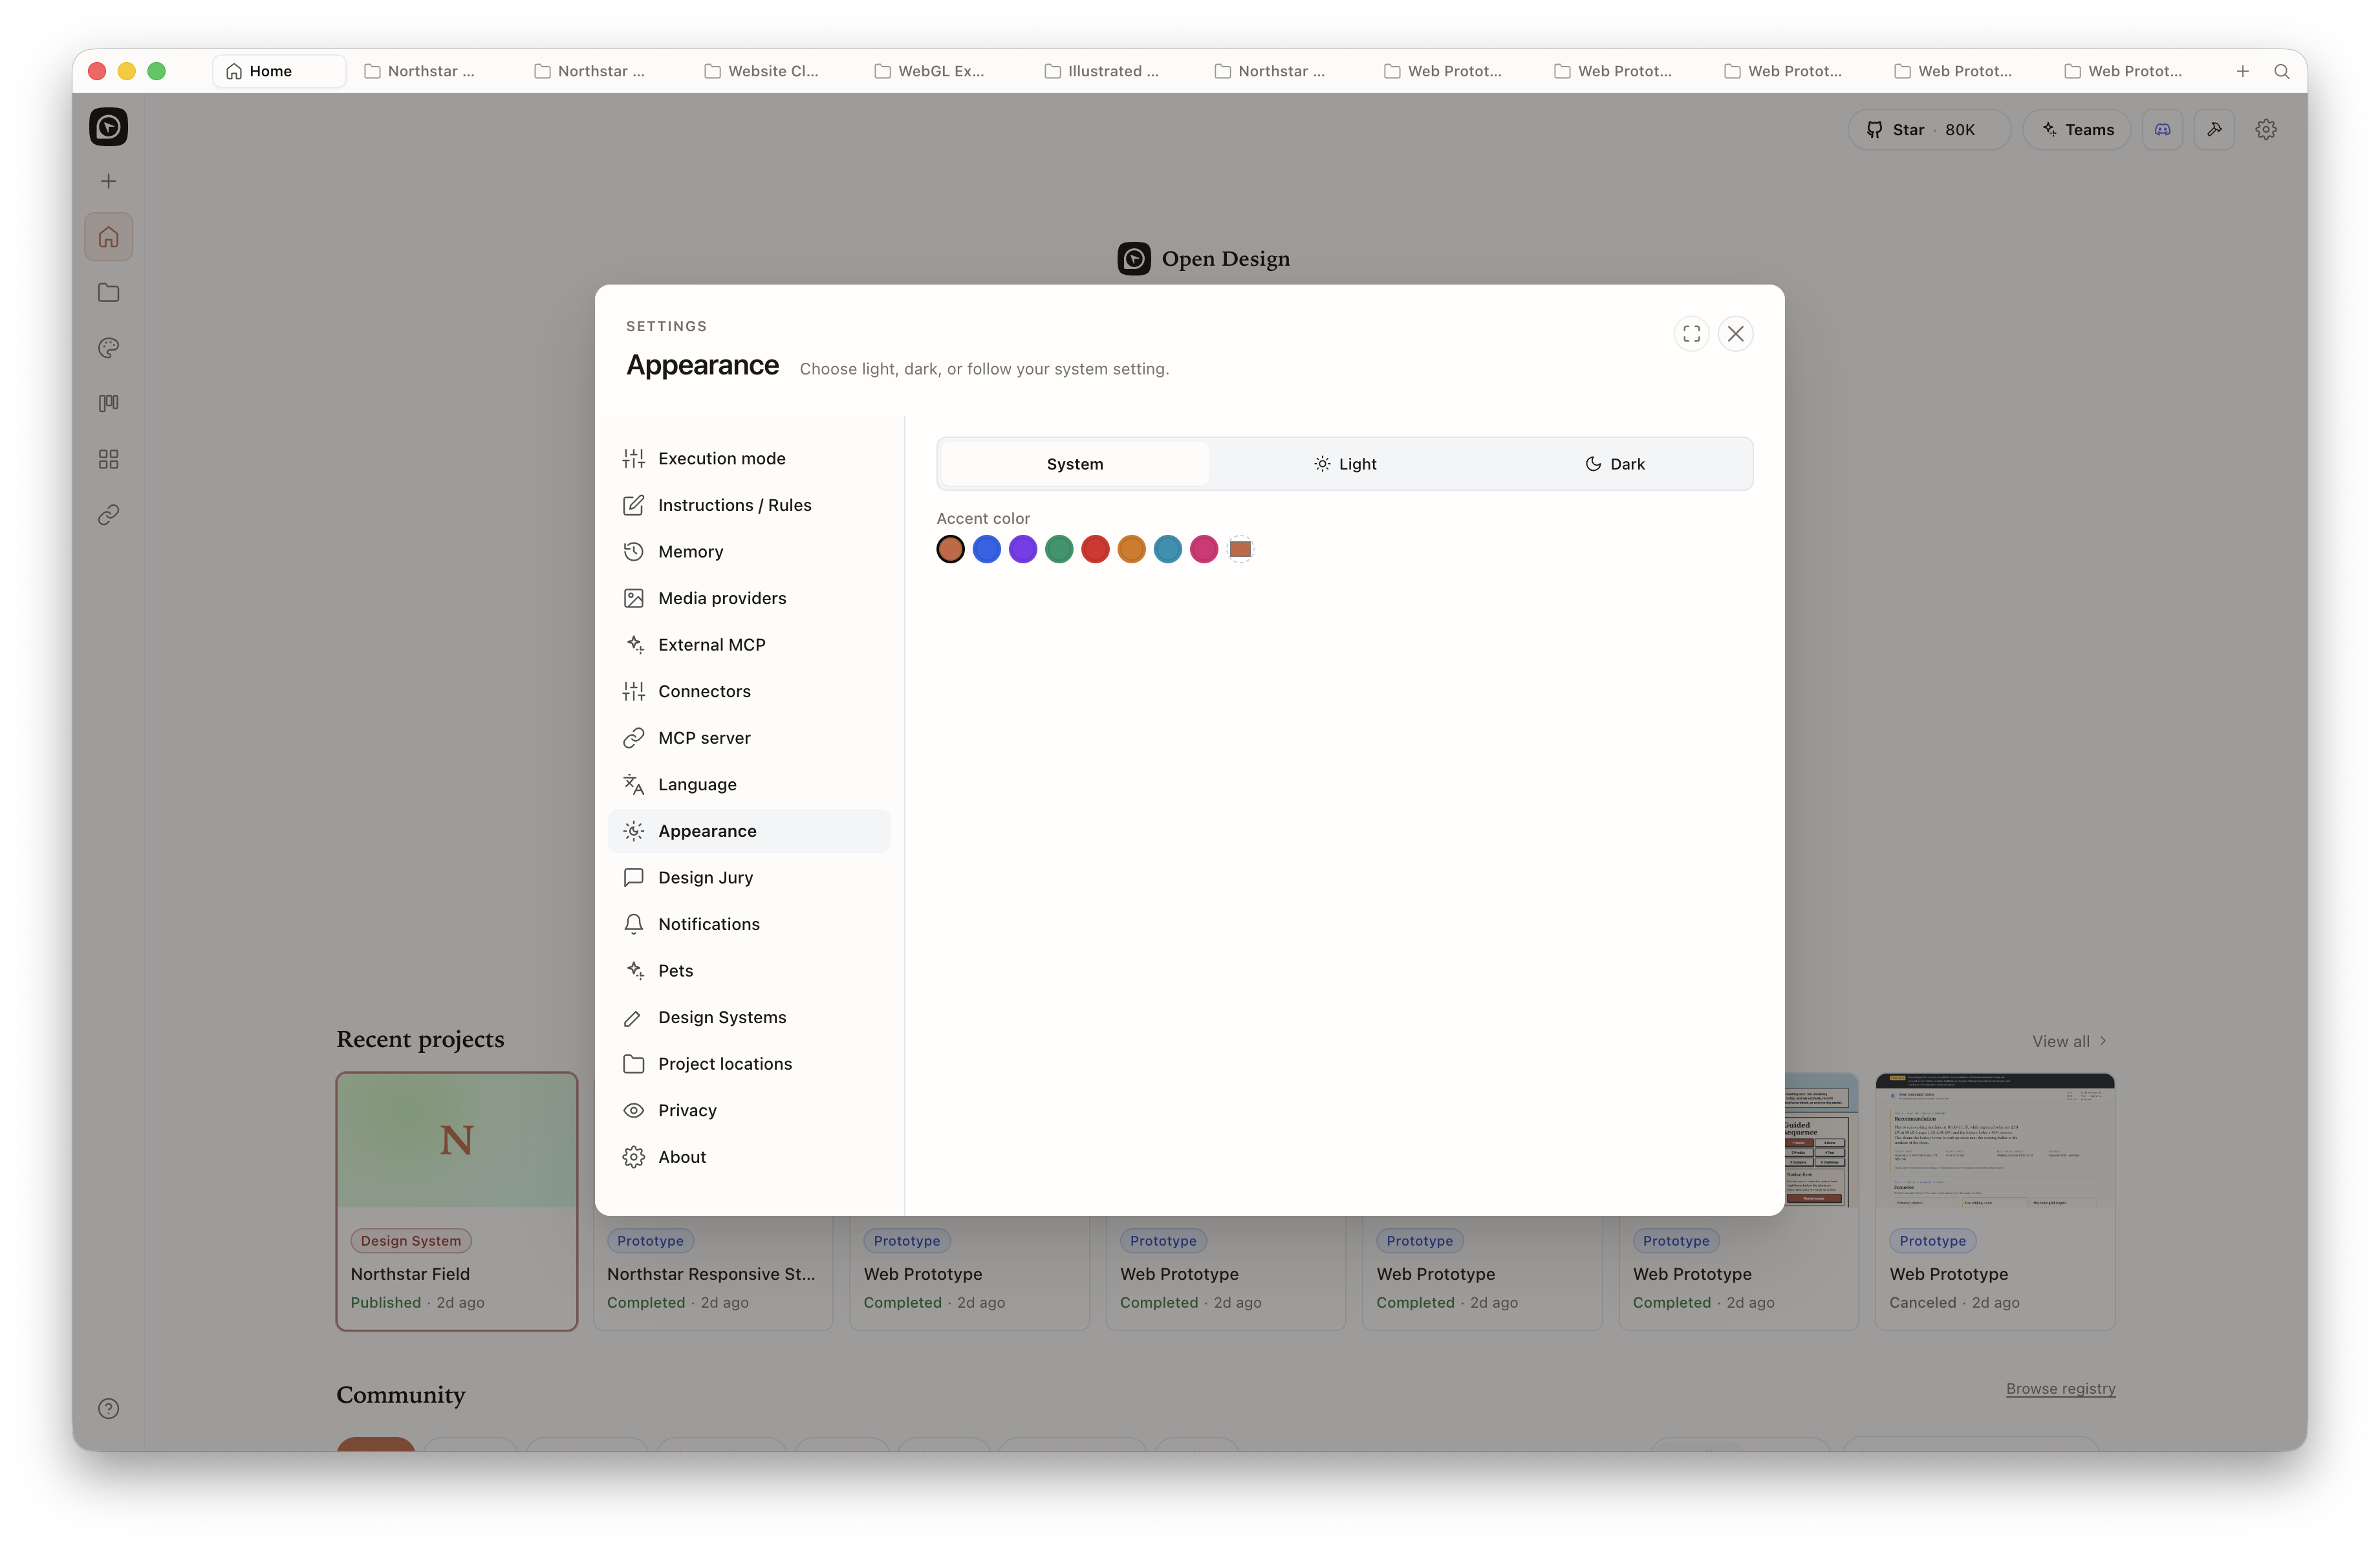This screenshot has height=1547, width=2380.
Task: Switch to the Home tab
Action: 279,71
